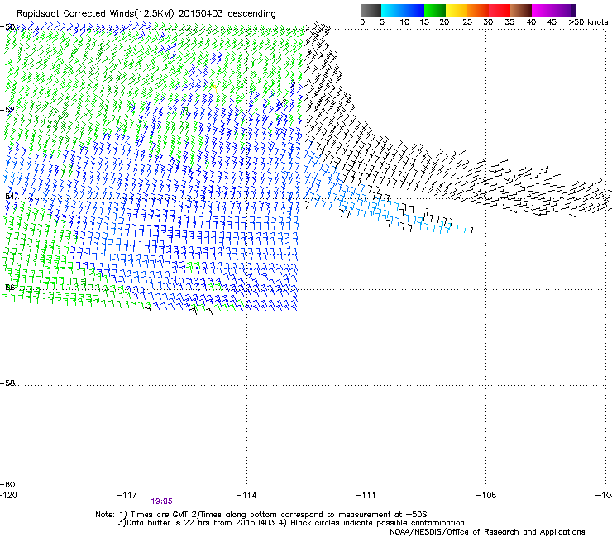The image size is (612, 537).
Task: Click the red 30-35 knots color segment
Action: pos(500,10)
